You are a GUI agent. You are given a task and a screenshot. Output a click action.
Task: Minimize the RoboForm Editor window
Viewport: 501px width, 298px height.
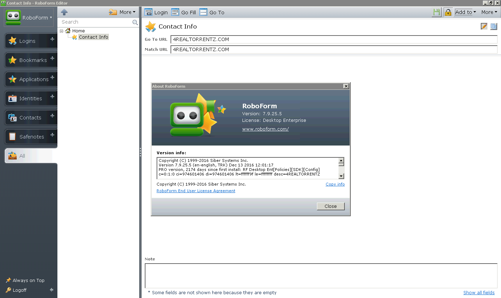485,3
